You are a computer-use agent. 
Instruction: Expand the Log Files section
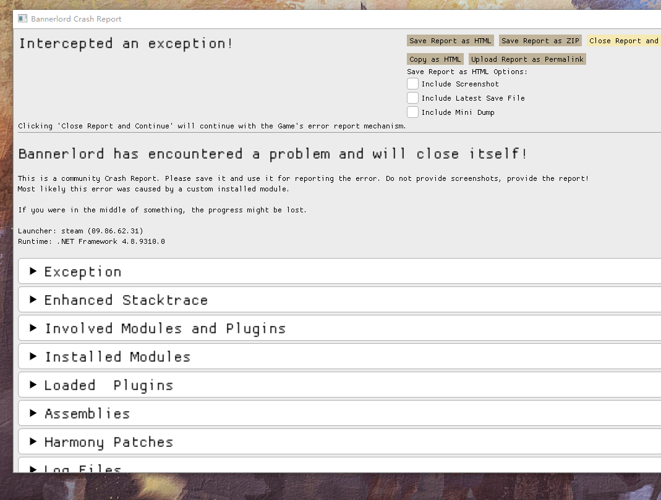pos(339,465)
